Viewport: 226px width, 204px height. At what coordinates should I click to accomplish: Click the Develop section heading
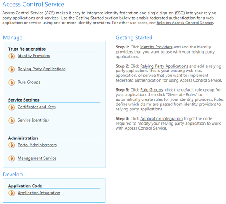coord(13,174)
